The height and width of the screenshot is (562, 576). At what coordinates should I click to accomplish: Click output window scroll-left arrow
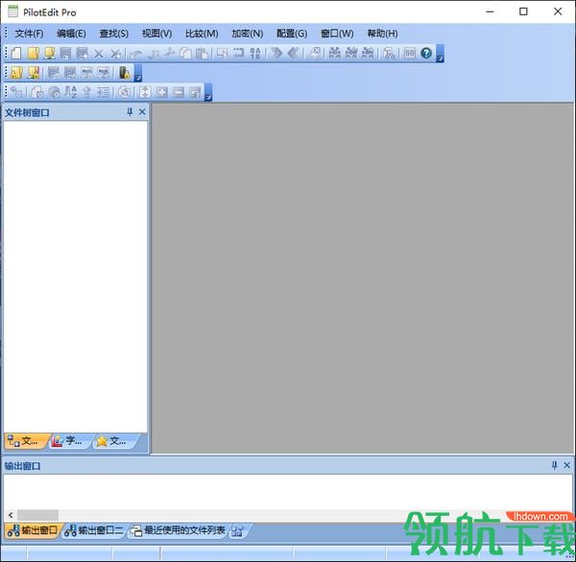pyautogui.click(x=11, y=515)
